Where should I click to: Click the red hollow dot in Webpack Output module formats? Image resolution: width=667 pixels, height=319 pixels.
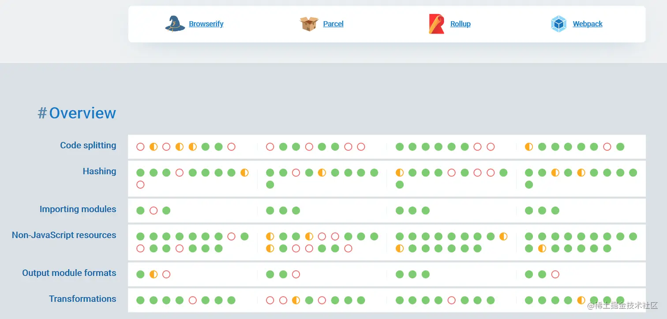pos(555,274)
